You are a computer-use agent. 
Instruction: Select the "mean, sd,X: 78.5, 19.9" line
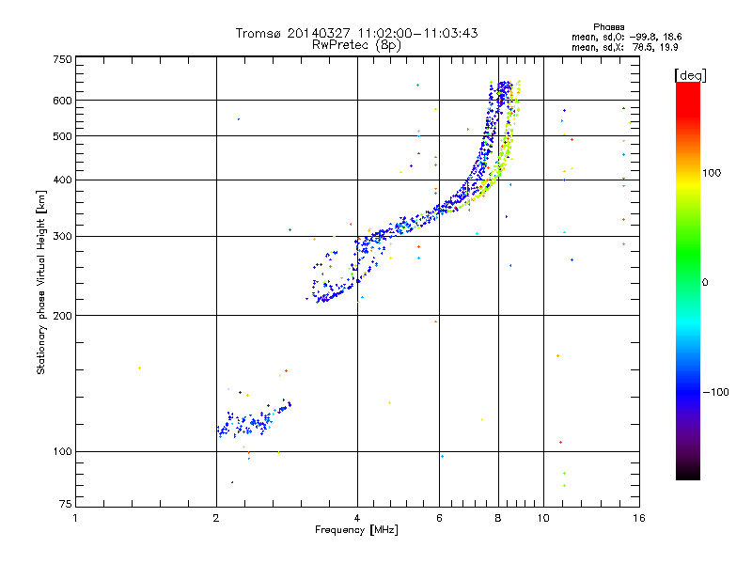624,47
